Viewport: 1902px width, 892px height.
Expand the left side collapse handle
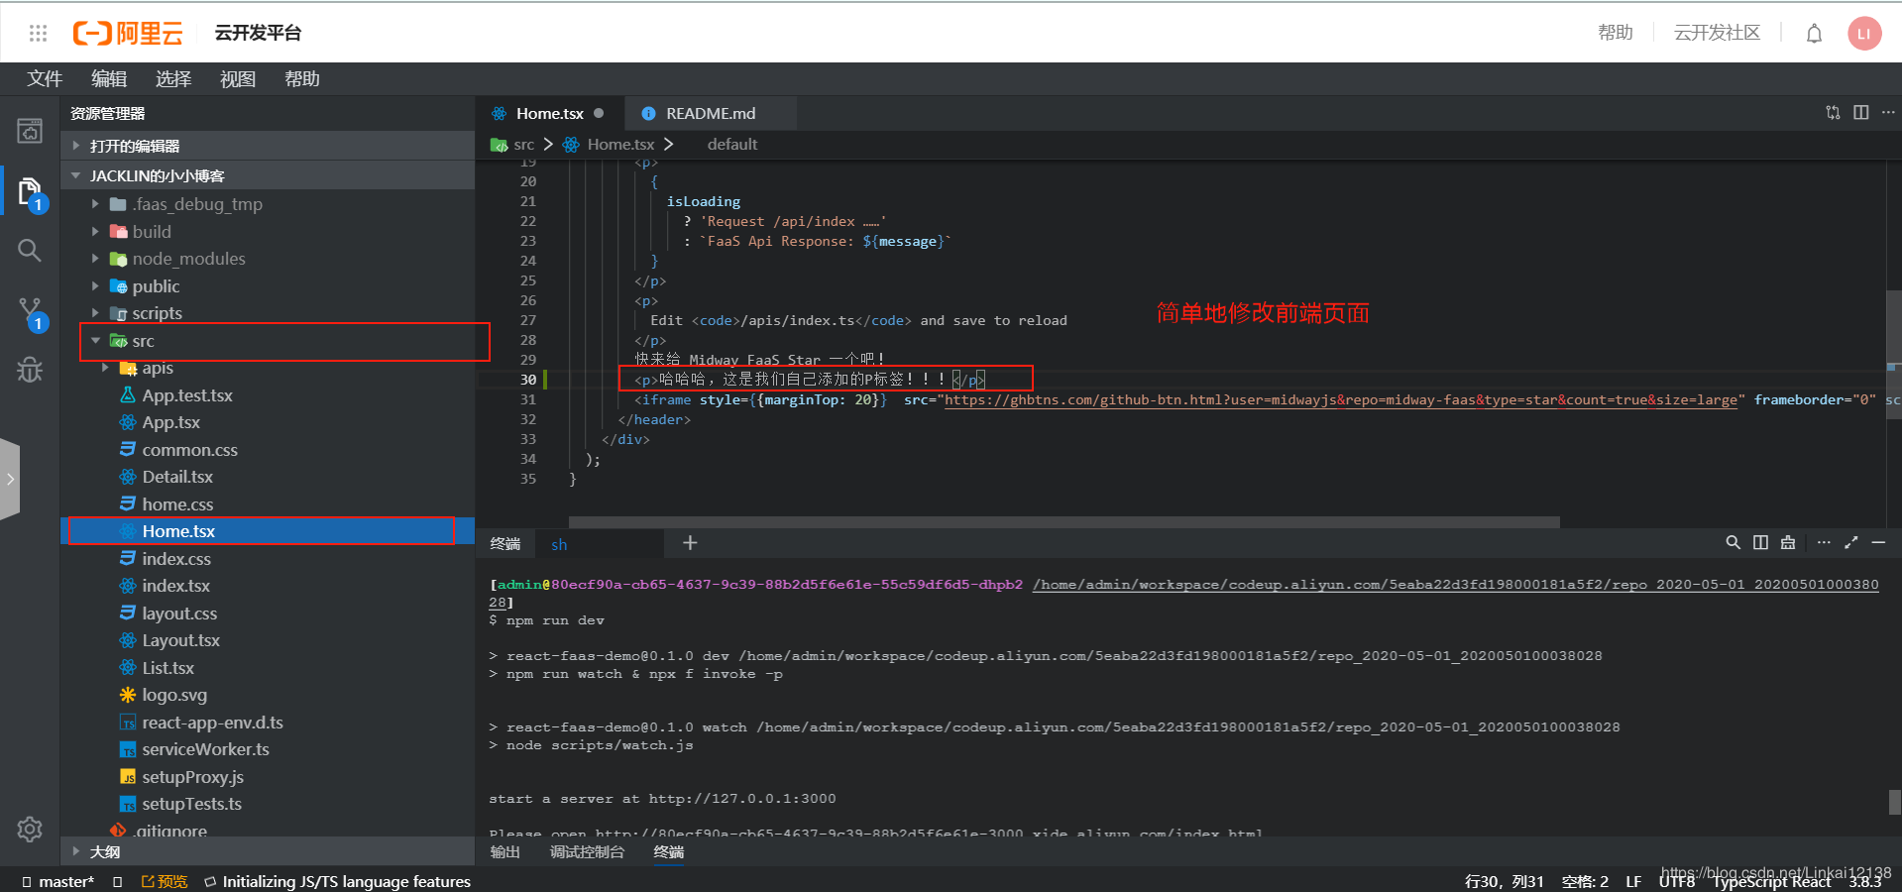coord(10,479)
